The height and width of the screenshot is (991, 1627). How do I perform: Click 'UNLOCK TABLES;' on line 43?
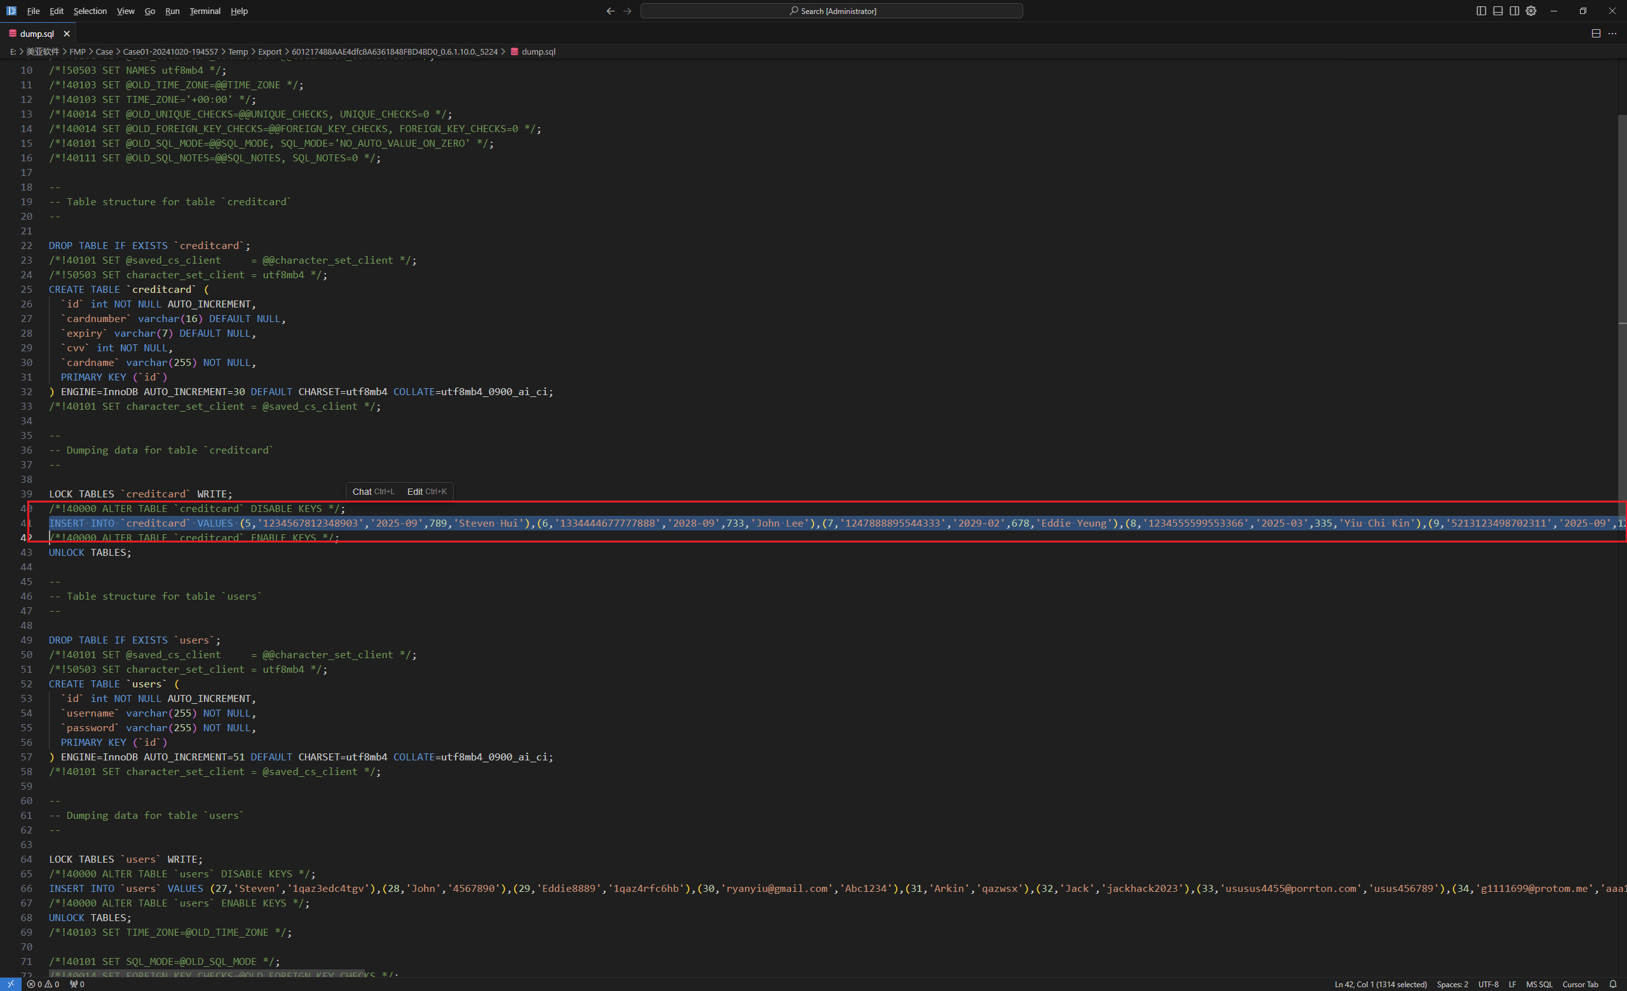(x=90, y=552)
